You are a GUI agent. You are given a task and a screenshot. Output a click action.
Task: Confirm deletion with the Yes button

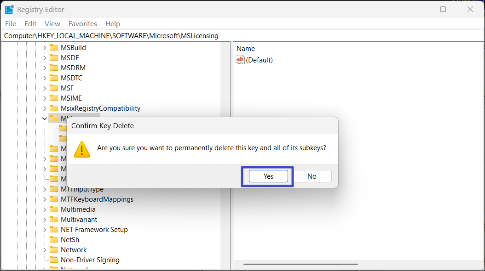[268, 176]
